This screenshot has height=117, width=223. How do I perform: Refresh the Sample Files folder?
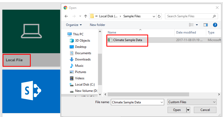[x=159, y=16]
